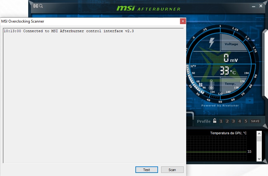Image resolution: width=268 pixels, height=176 pixels.
Task: Close the MSI Overclocking Scanner dialog
Action: coord(183,21)
